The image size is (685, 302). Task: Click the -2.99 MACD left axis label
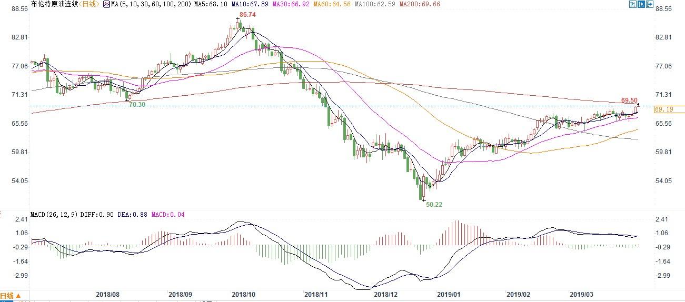19,276
